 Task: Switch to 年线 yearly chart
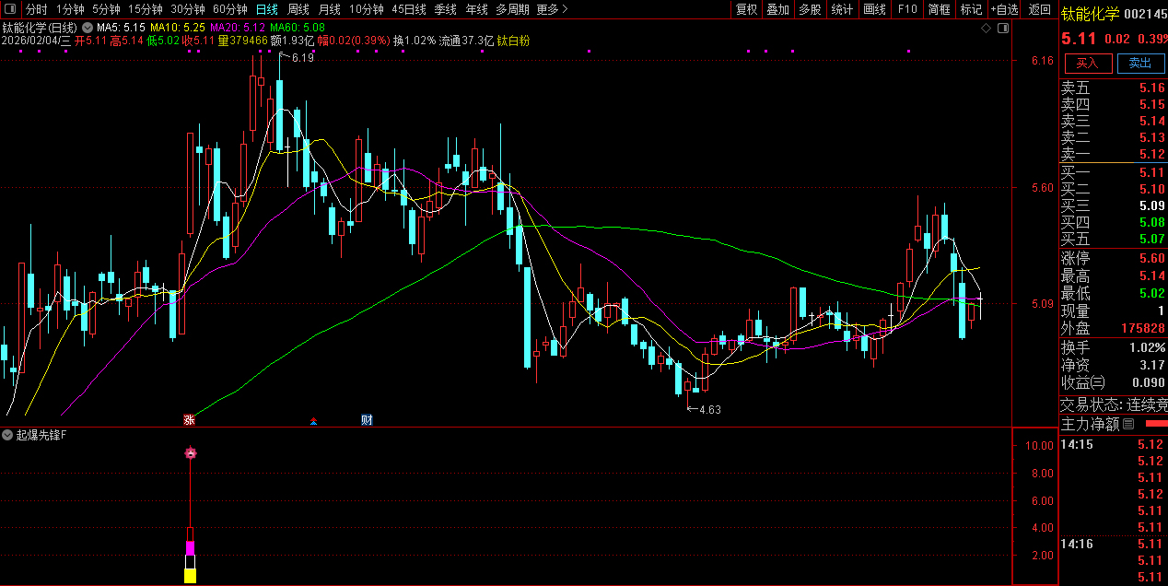pyautogui.click(x=477, y=9)
